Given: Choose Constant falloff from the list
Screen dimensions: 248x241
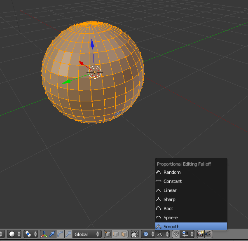Looking at the screenshot, I should point(172,181).
